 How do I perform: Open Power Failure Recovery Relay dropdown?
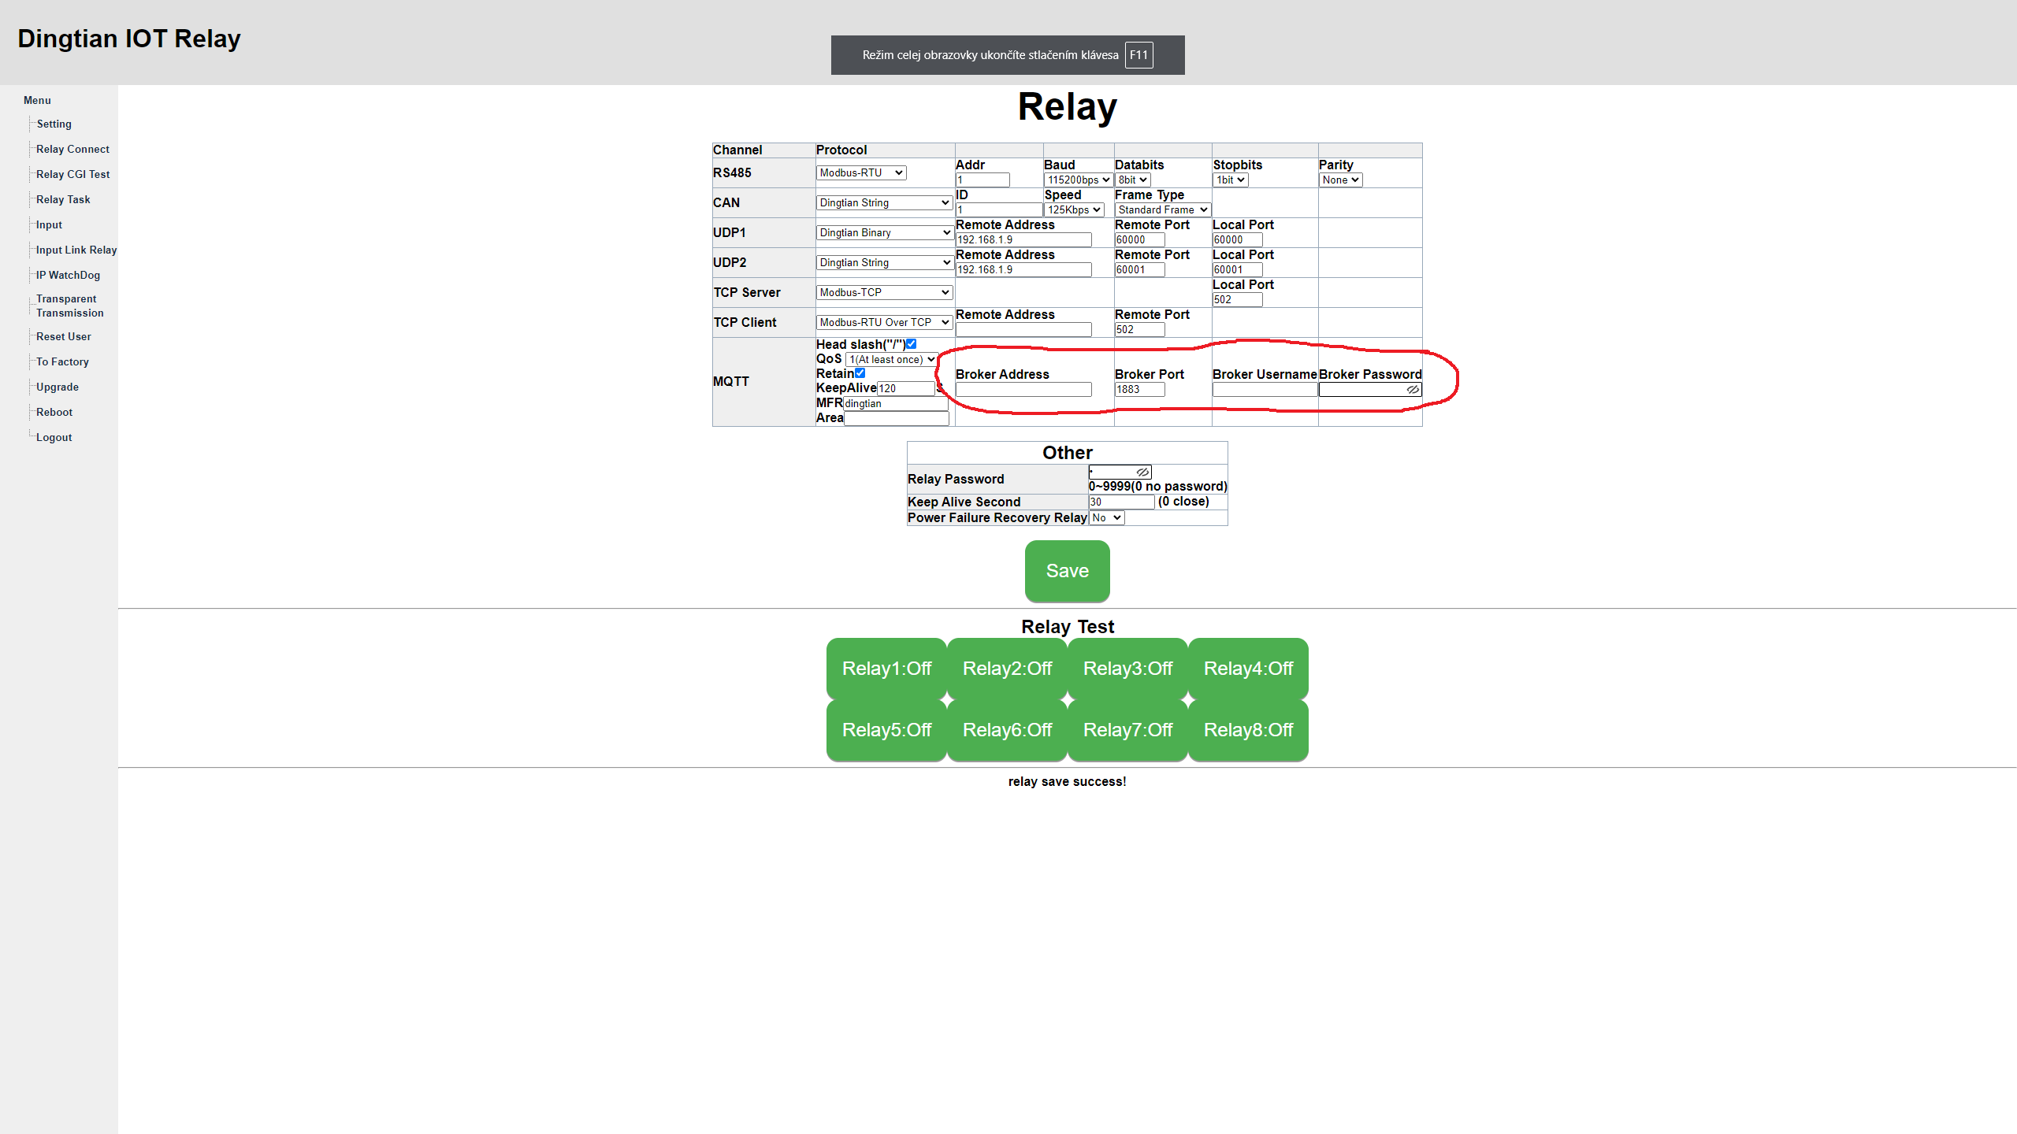click(x=1106, y=517)
